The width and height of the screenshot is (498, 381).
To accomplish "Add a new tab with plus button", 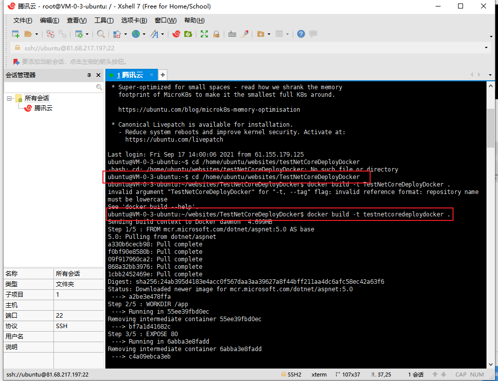I will (162, 75).
